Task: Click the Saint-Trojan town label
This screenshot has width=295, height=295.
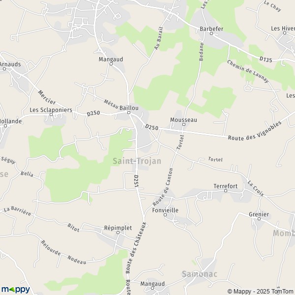Action: pos(137,161)
